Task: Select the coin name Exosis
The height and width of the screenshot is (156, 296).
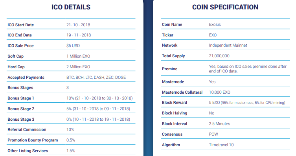Action: (x=215, y=24)
